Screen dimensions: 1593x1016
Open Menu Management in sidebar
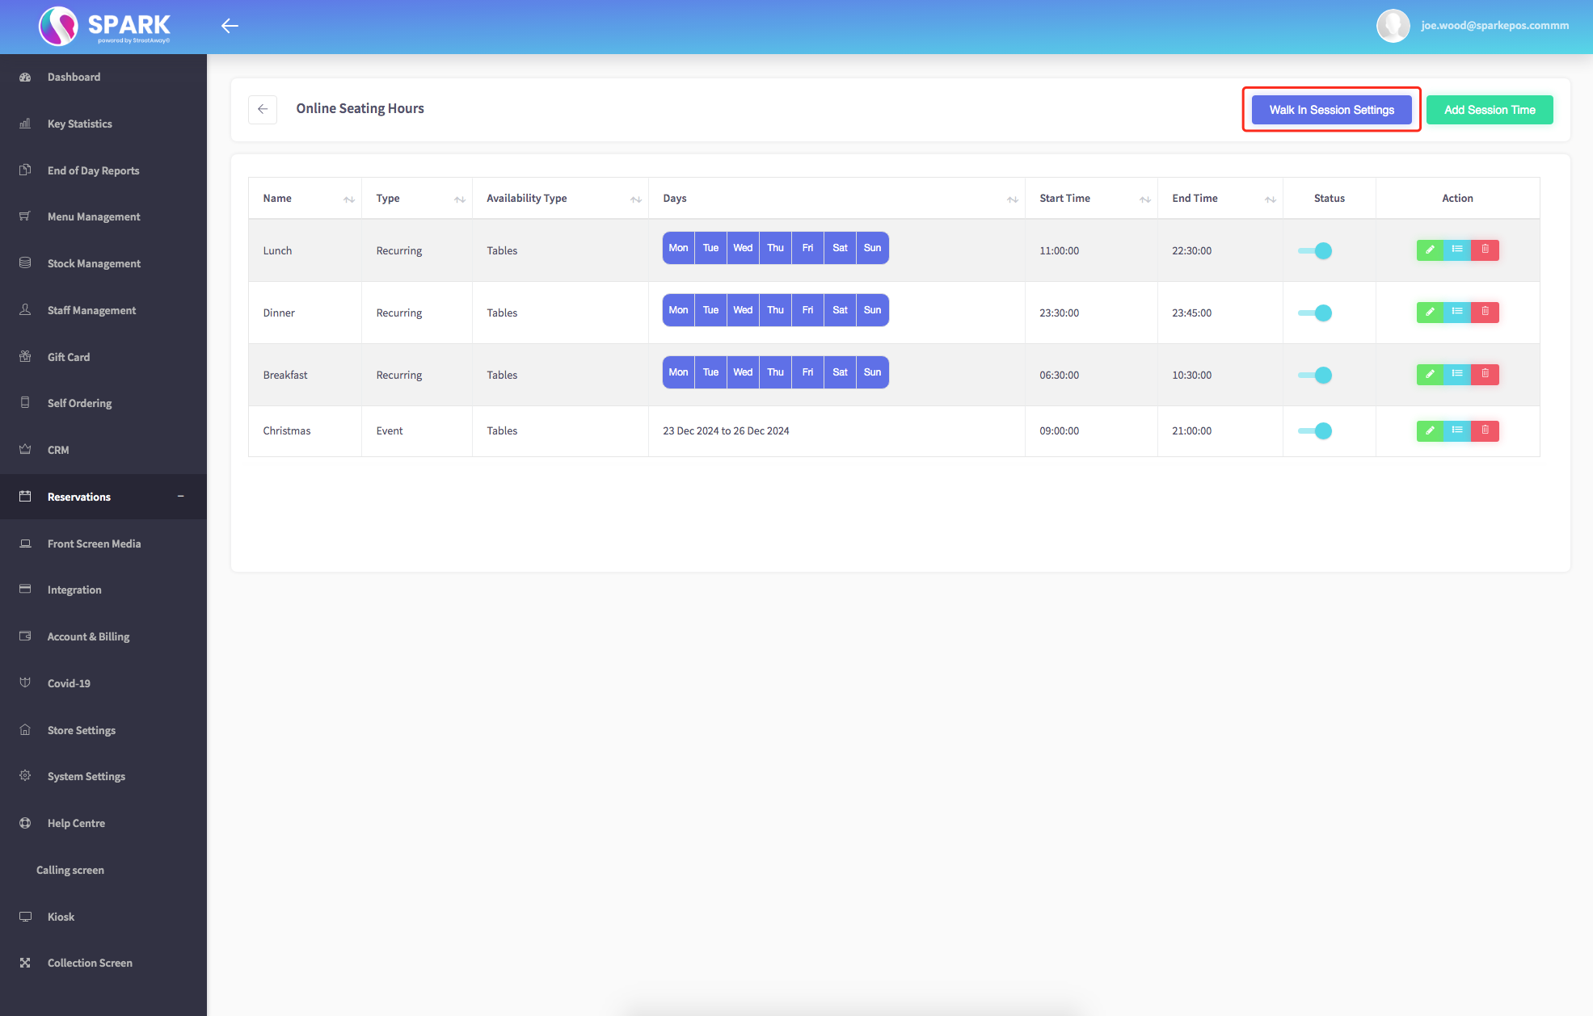[94, 216]
